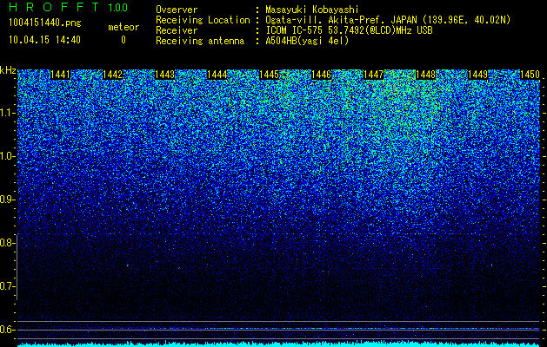
Task: Click the kHz axis unit label
Action: [8, 70]
